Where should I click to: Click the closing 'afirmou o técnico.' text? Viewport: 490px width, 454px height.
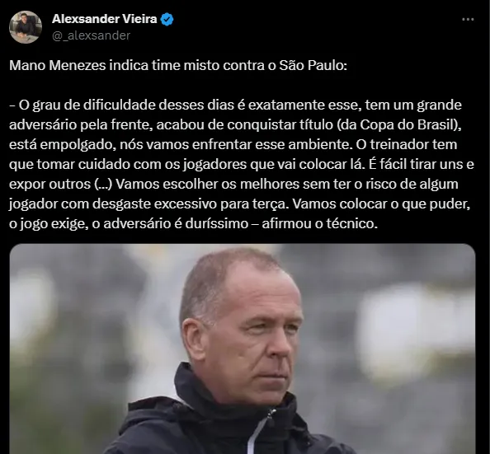[x=320, y=224]
